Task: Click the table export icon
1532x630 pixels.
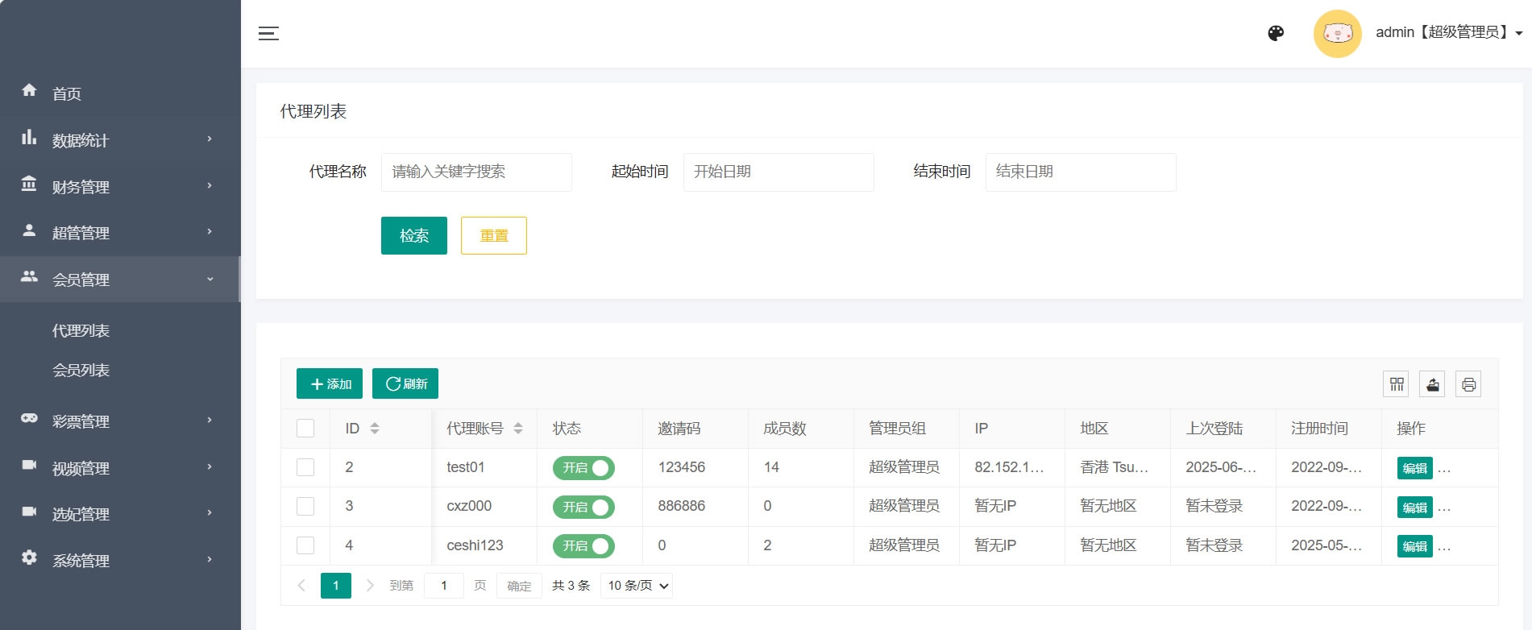Action: [x=1432, y=384]
